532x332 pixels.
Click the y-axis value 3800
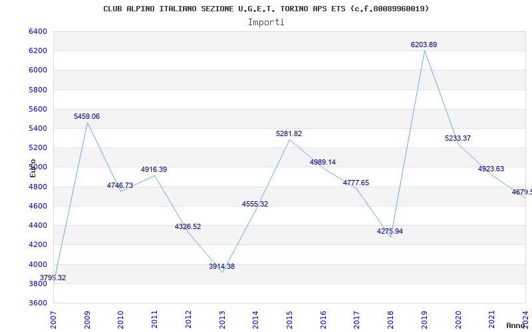38,284
